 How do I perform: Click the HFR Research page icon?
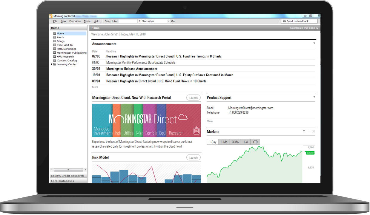[55, 57]
